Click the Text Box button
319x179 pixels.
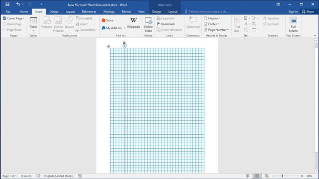click(237, 24)
